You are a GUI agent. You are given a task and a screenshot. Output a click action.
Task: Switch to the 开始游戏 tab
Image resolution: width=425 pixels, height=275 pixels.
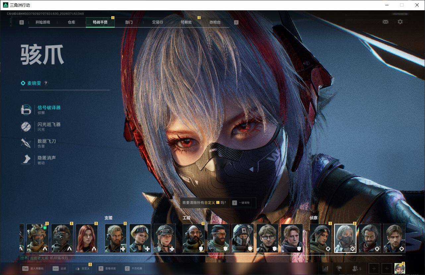pyautogui.click(x=43, y=22)
